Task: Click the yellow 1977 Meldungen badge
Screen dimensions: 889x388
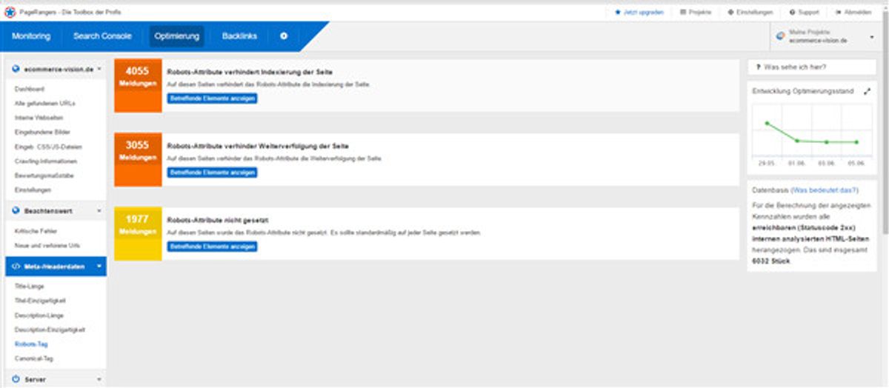Action: point(138,234)
